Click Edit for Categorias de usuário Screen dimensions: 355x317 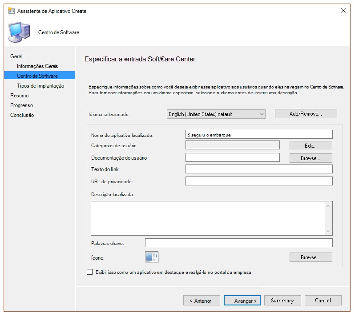coord(311,146)
